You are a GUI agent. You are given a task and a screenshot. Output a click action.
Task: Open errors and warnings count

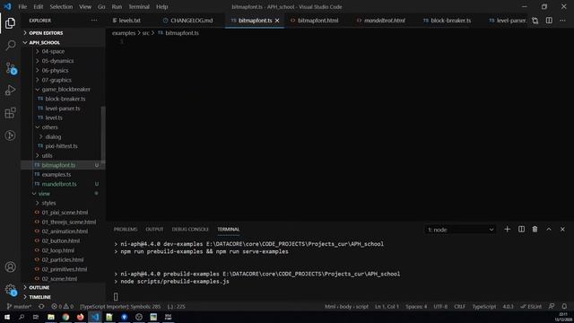[x=62, y=307]
